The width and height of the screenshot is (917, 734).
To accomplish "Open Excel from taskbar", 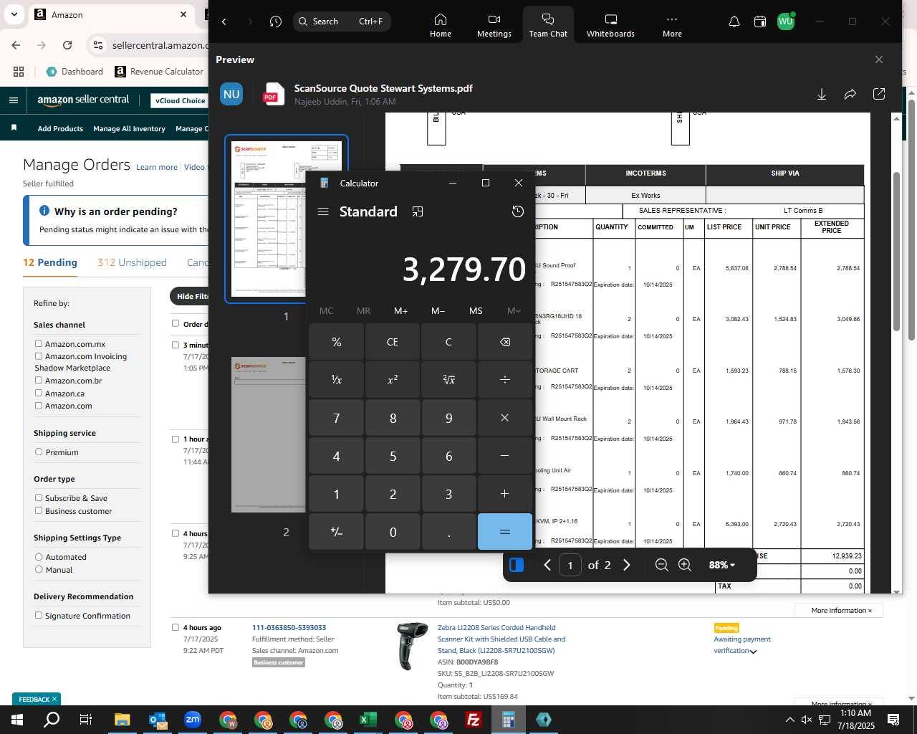I will coord(368,720).
